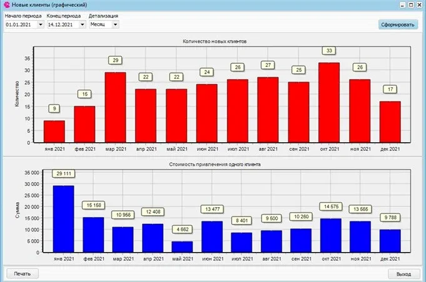Click the blue янв 2021 bar with 29 111
The image size is (426, 282).
click(x=64, y=219)
